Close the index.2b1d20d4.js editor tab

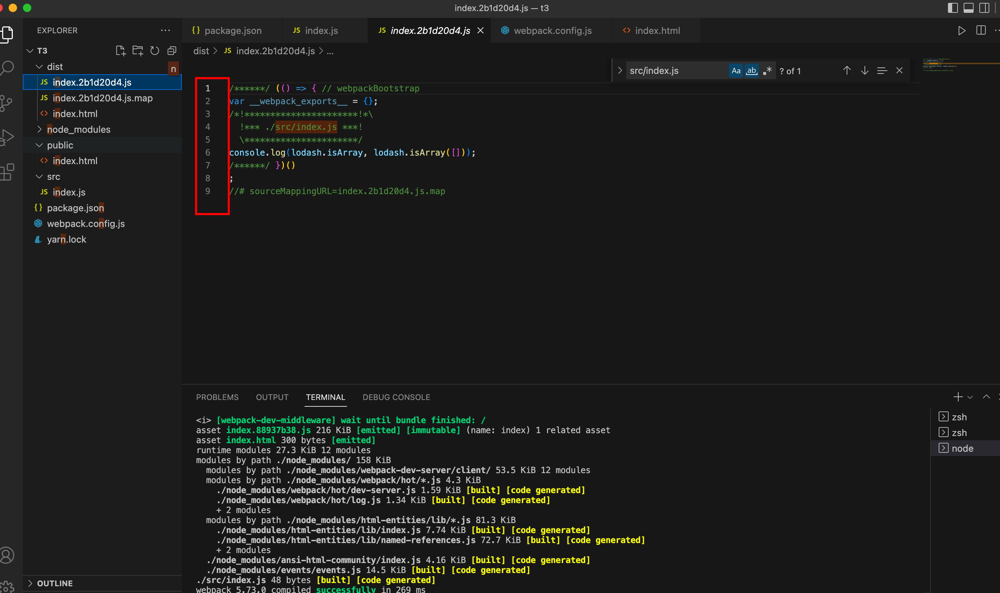[x=480, y=30]
